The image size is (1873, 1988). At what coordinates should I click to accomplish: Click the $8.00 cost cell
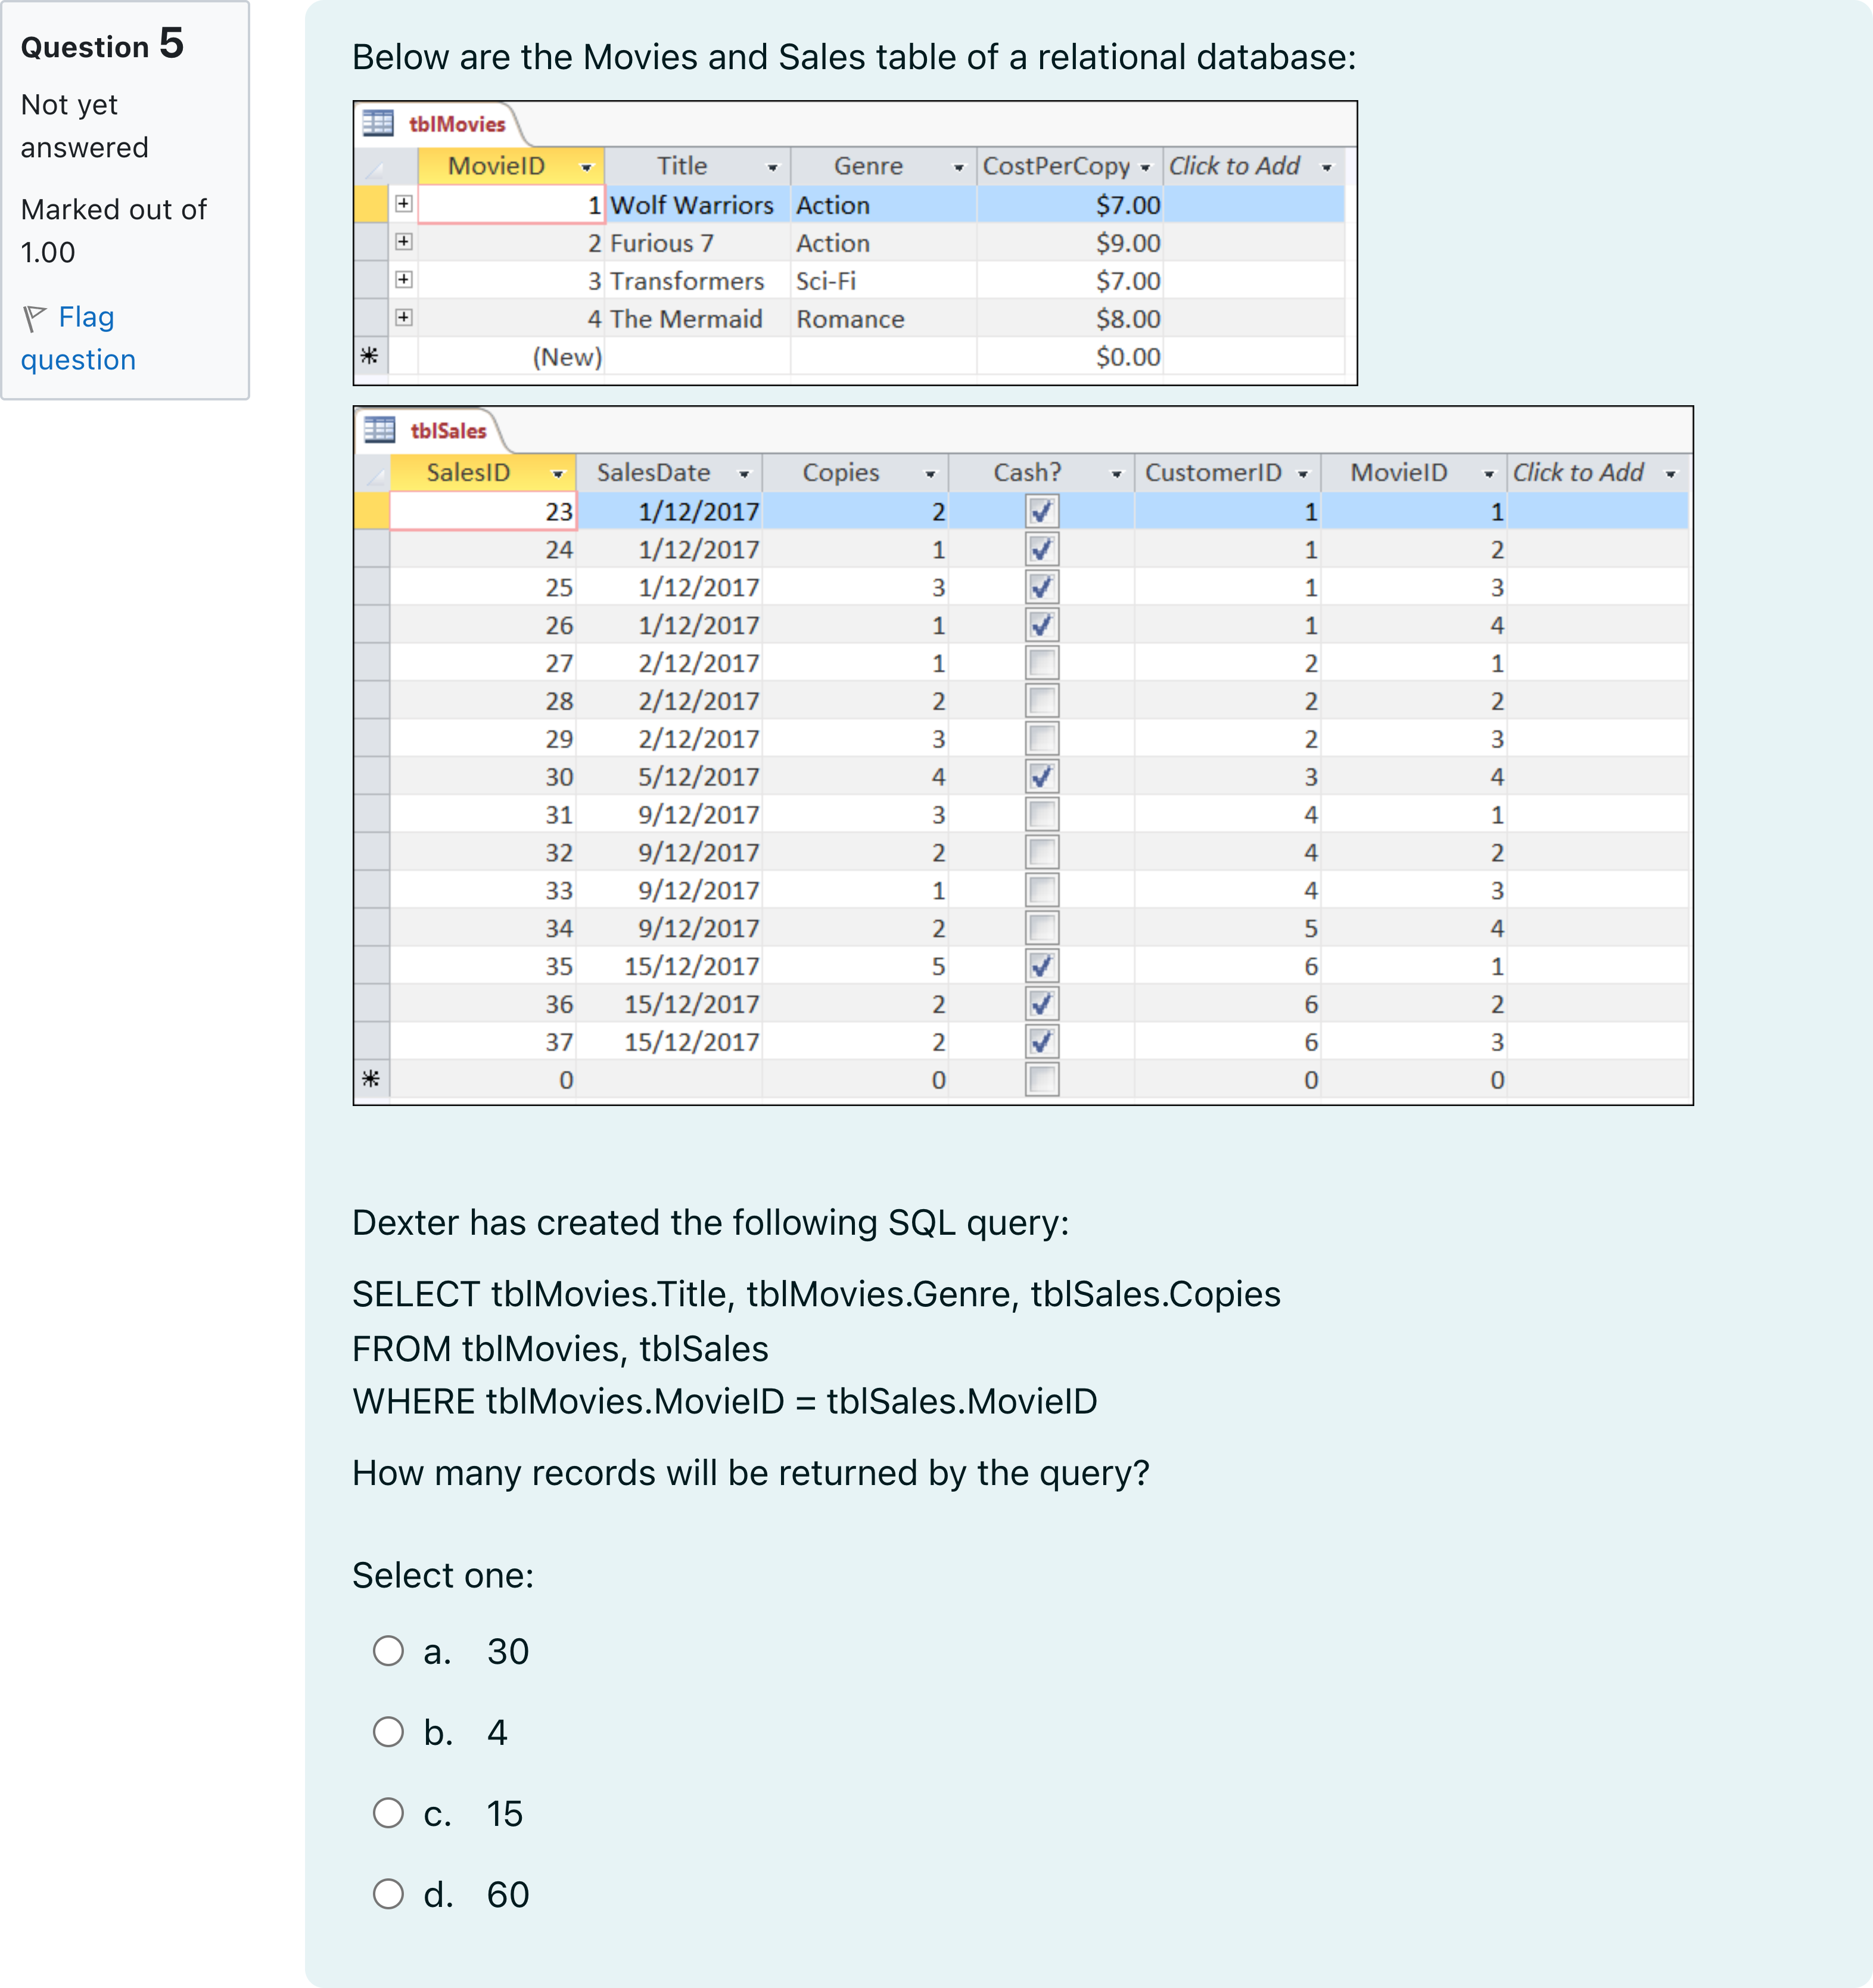point(1071,319)
